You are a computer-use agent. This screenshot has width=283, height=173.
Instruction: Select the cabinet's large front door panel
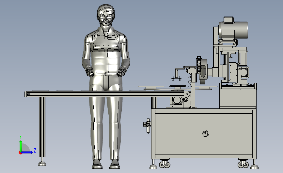coord(204,134)
